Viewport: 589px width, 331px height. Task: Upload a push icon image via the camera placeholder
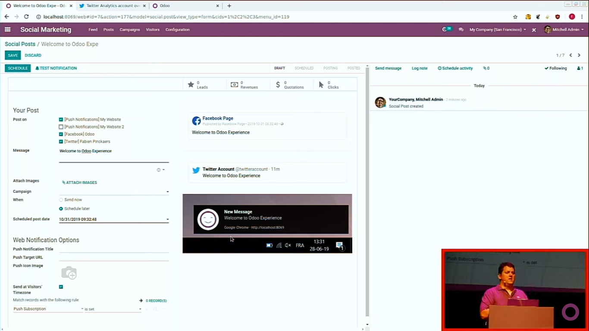pyautogui.click(x=69, y=273)
